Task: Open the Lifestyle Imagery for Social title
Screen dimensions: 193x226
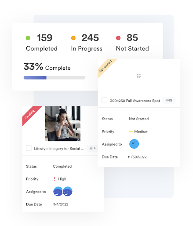Action: (x=59, y=149)
